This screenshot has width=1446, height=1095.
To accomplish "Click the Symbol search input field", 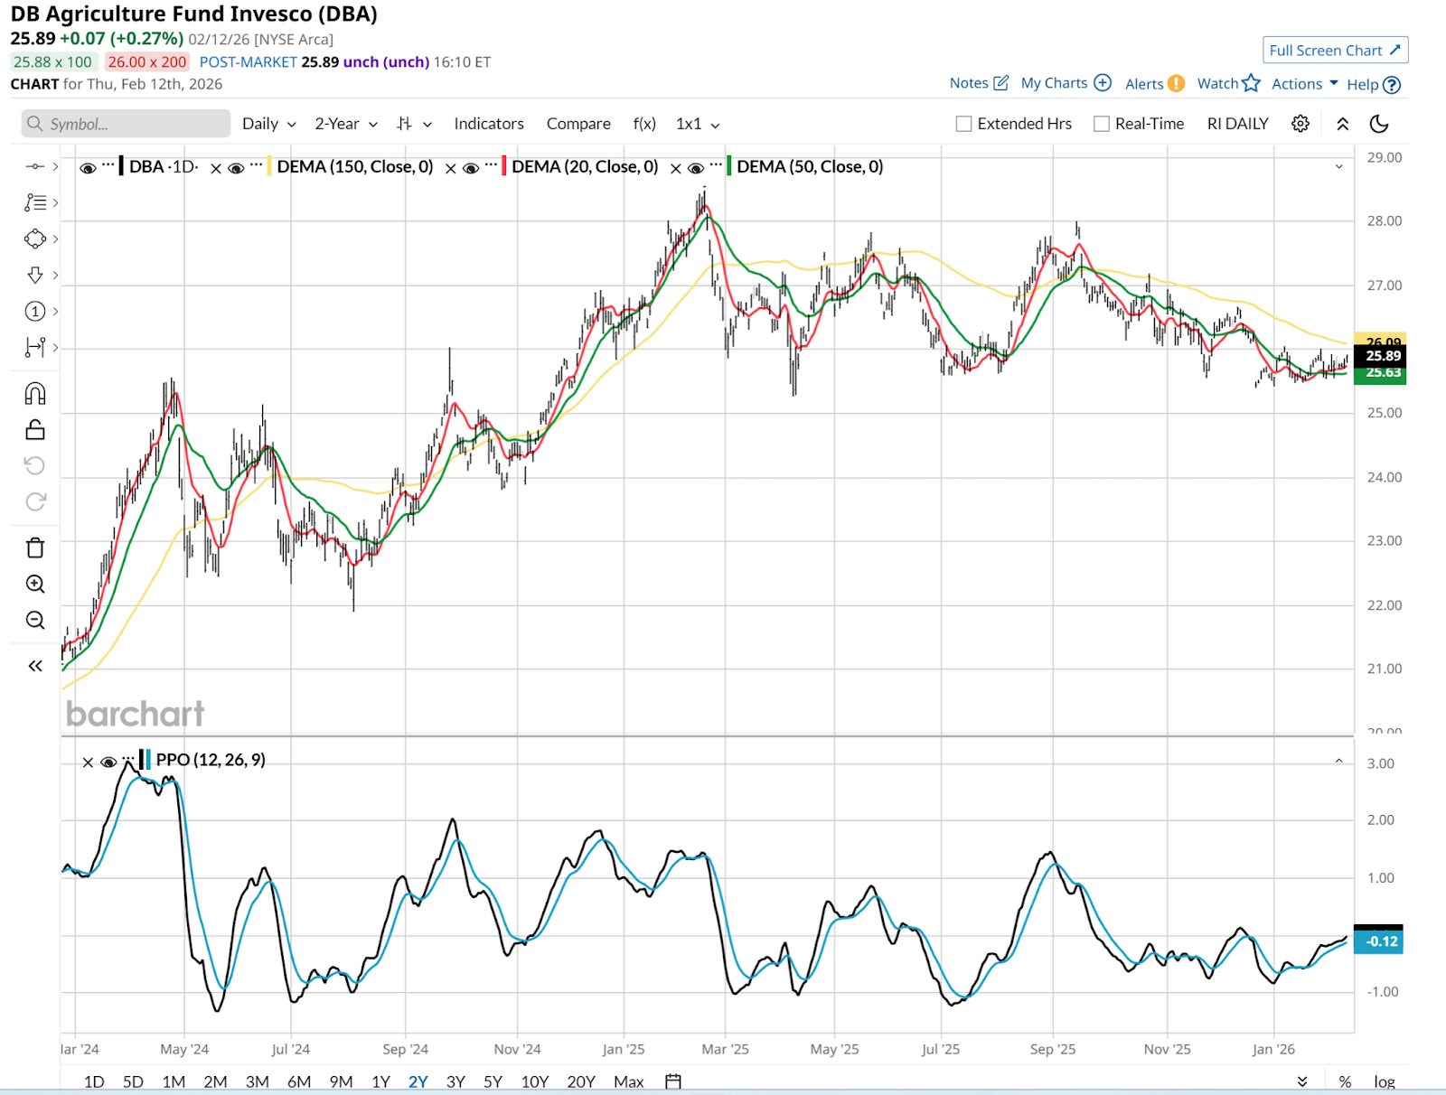I will click(x=126, y=124).
